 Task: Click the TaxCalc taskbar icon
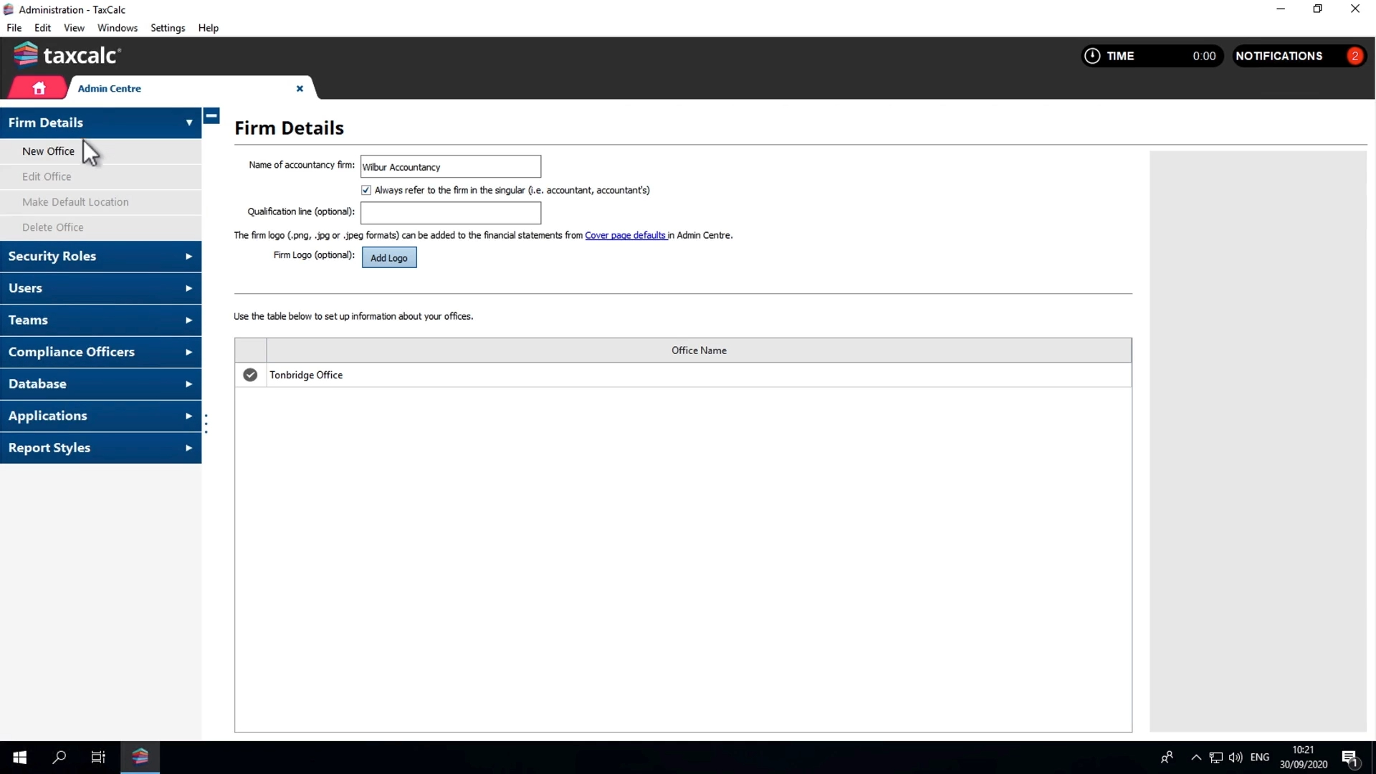[140, 757]
